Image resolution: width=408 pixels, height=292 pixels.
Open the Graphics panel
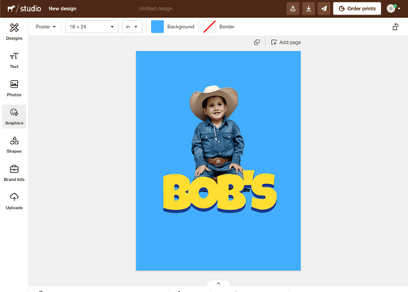click(x=14, y=117)
